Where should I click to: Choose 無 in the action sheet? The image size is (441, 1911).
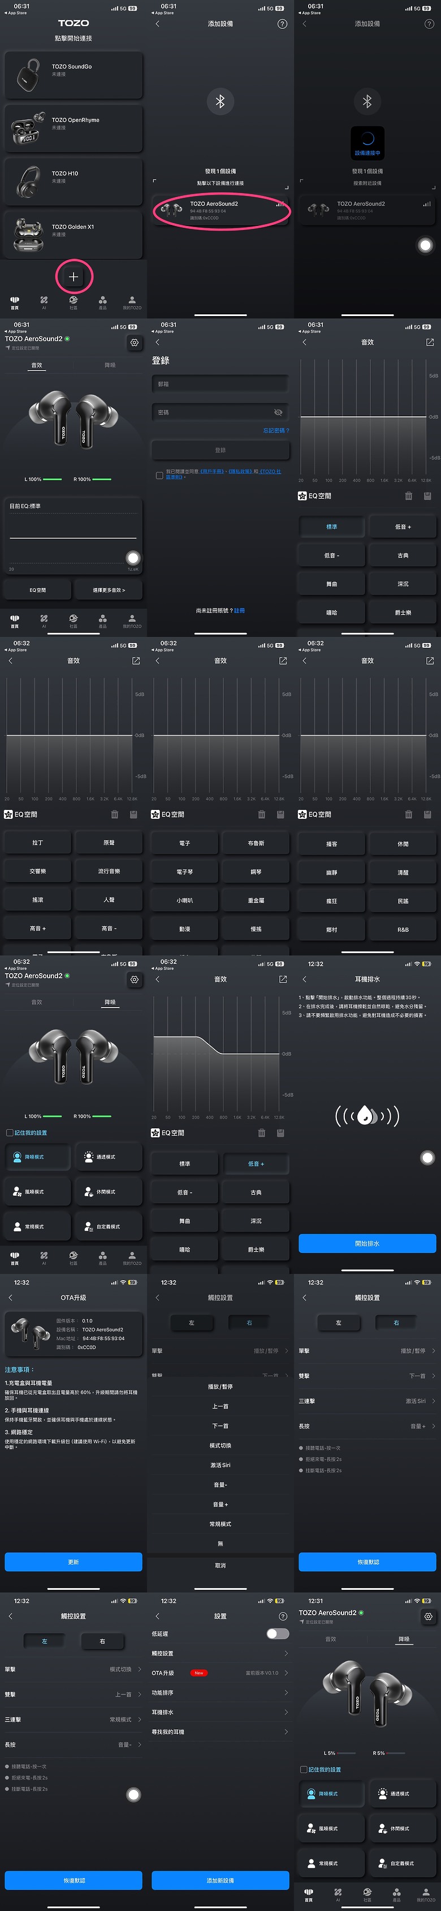(220, 1544)
